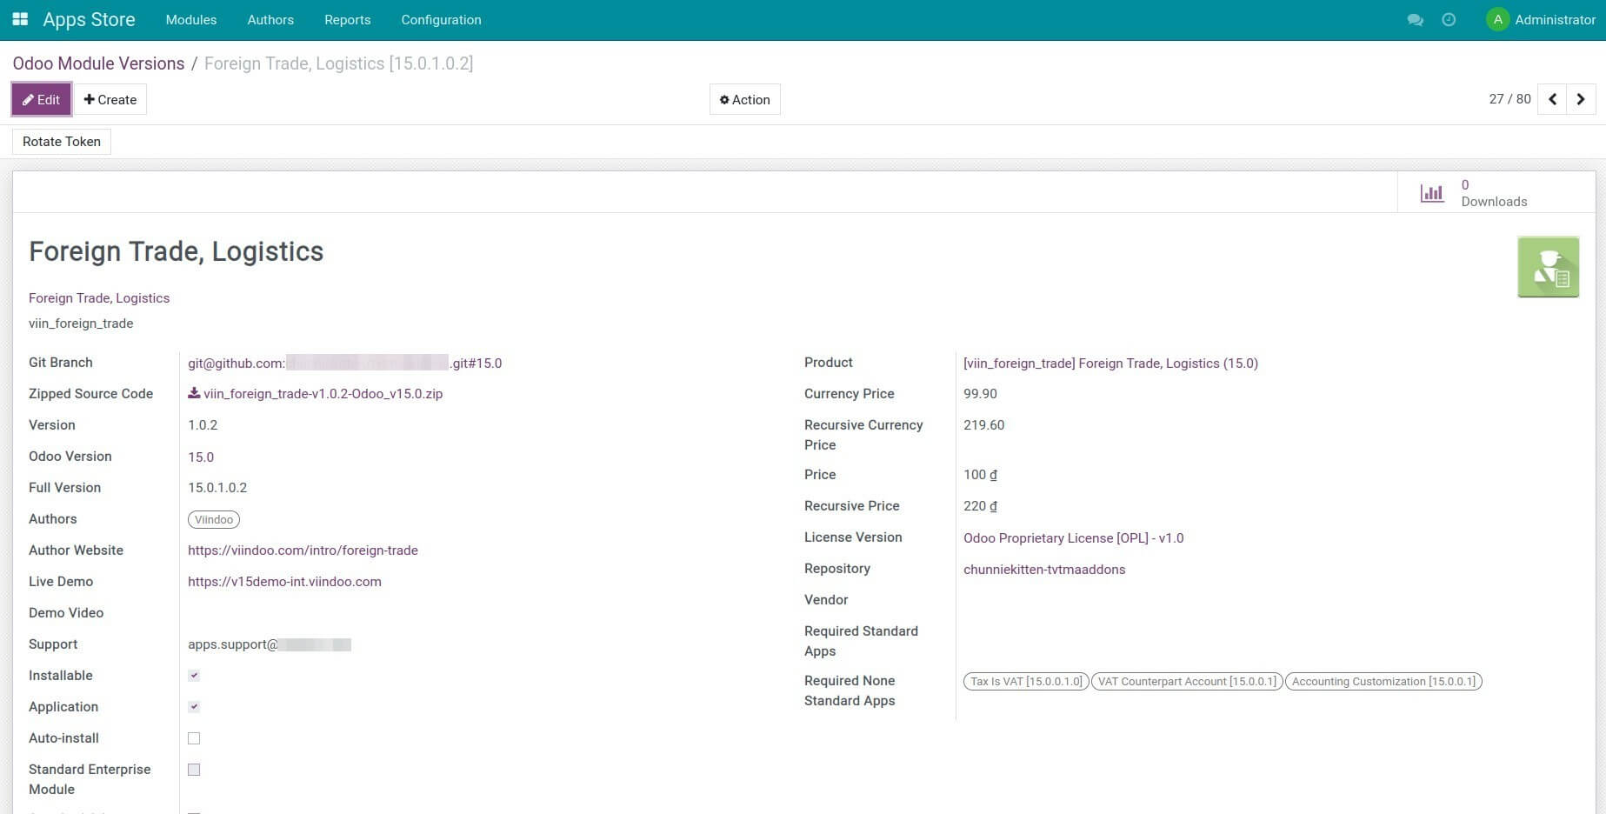This screenshot has height=814, width=1606.
Task: Go to the next record arrow
Action: tap(1581, 99)
